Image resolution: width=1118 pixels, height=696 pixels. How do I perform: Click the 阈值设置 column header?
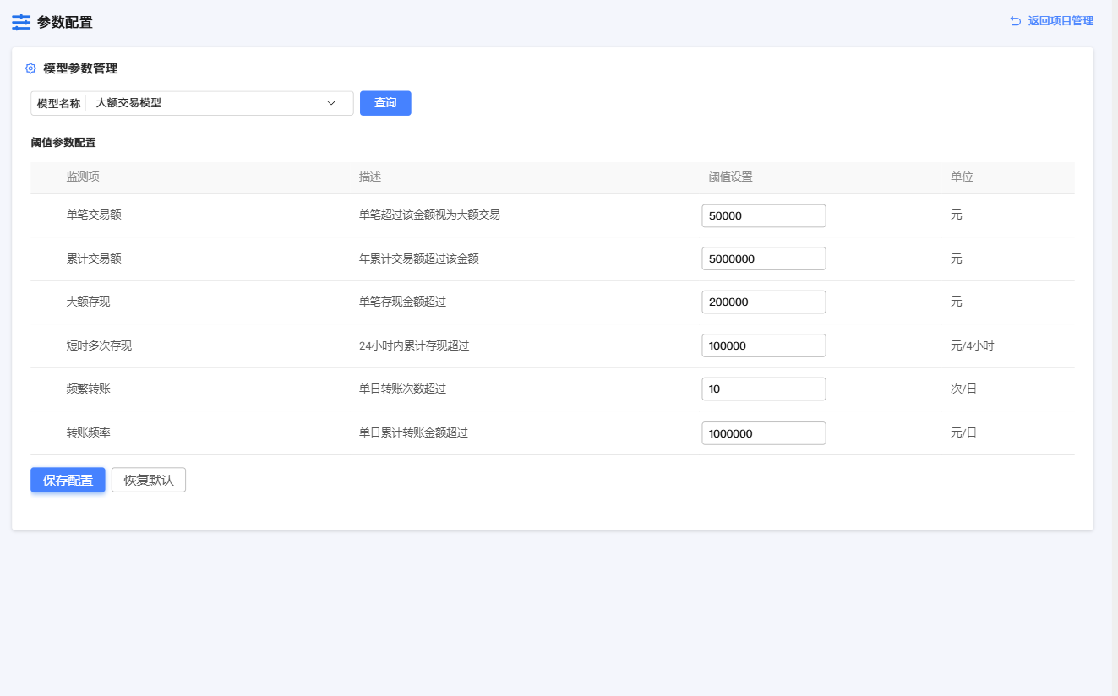coord(730,177)
